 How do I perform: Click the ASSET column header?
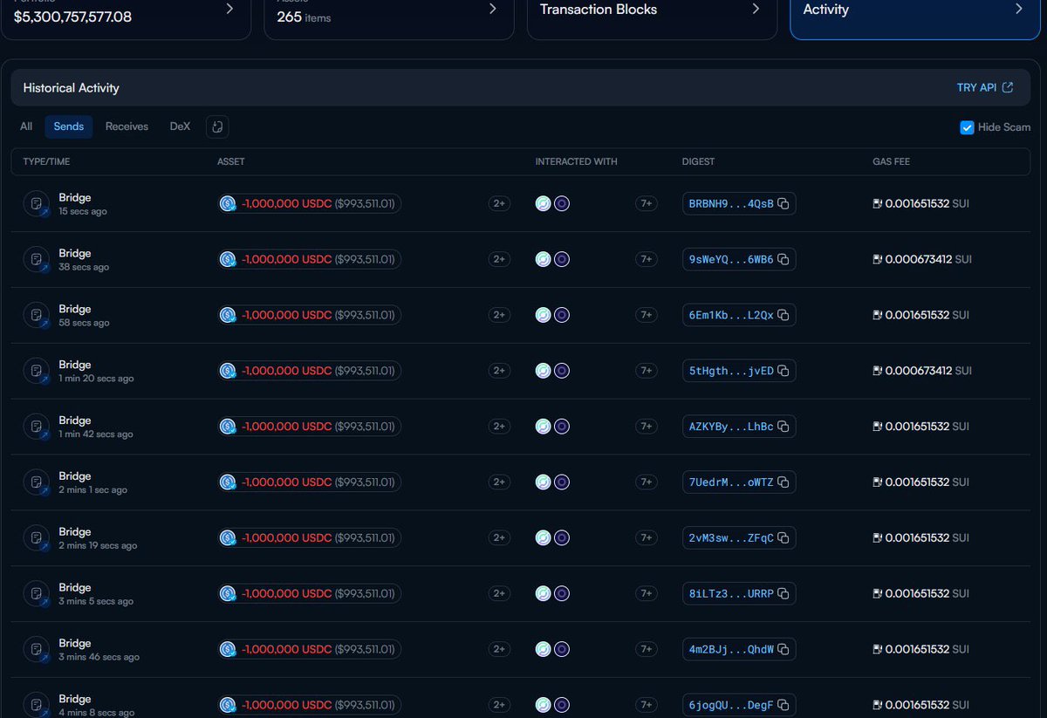click(x=231, y=162)
